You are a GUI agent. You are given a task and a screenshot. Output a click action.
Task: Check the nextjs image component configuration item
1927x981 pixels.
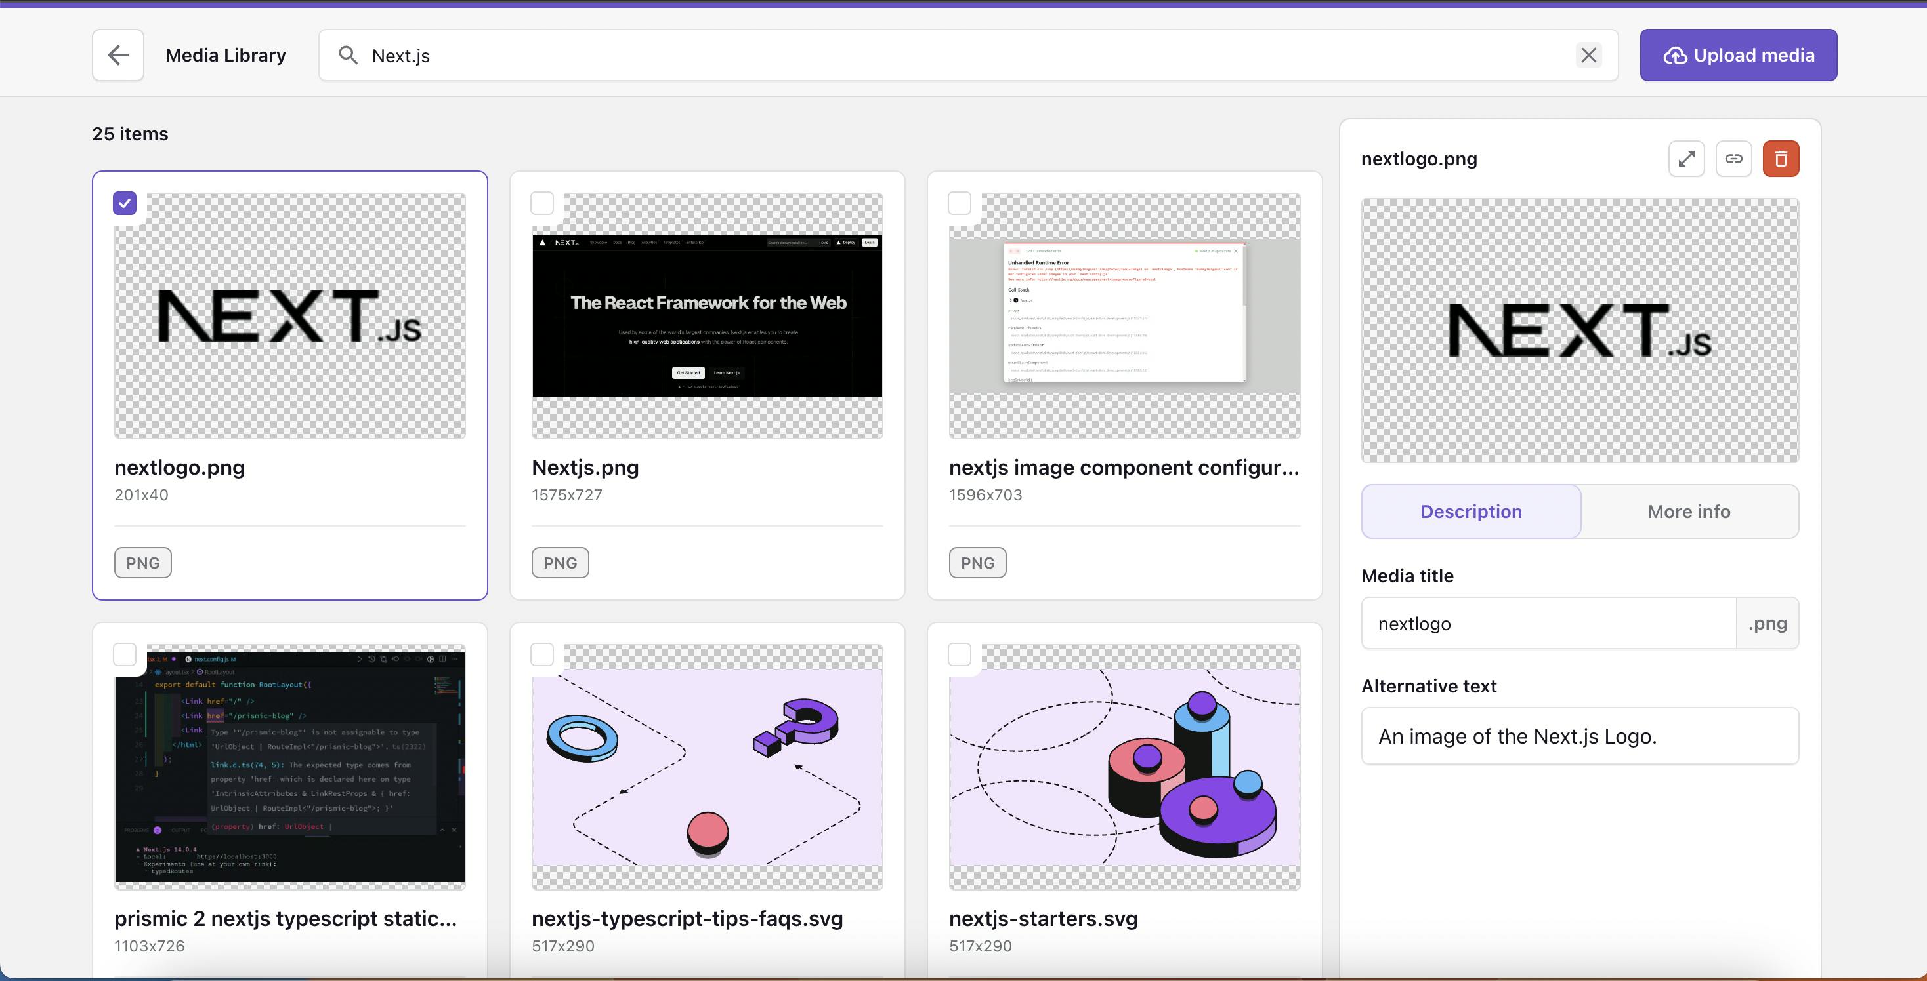pos(960,203)
